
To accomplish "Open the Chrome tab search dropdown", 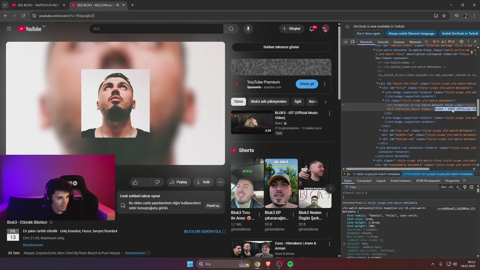I will [5, 5].
